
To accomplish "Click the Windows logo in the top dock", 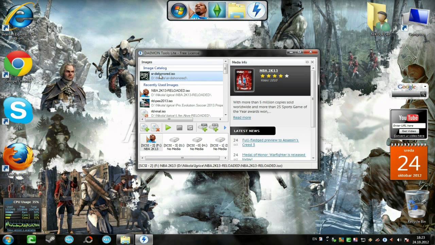I will (x=179, y=10).
